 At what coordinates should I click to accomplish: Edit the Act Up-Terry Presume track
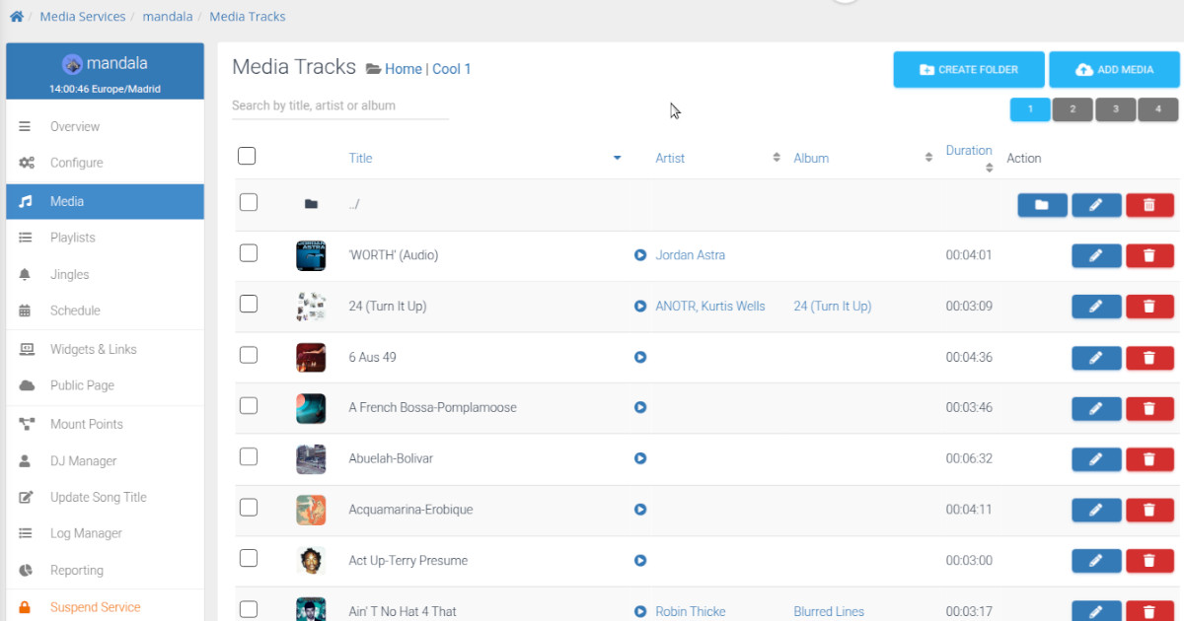1096,561
